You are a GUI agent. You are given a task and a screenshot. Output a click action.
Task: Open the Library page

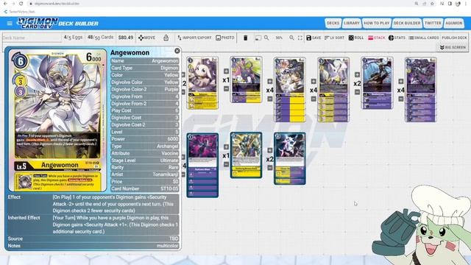[352, 23]
